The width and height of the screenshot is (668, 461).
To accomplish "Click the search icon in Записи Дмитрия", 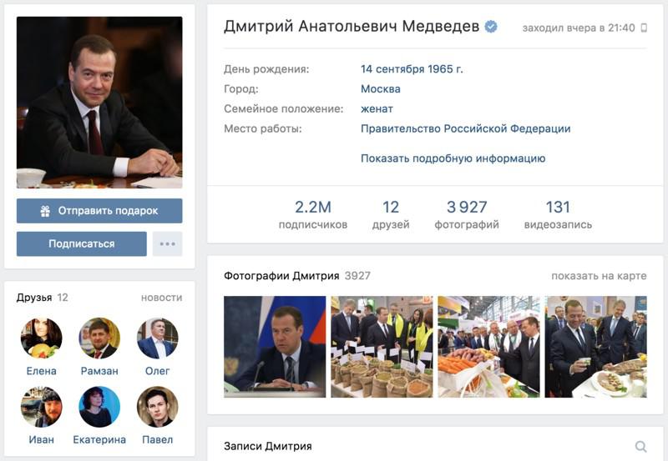I will 640,446.
